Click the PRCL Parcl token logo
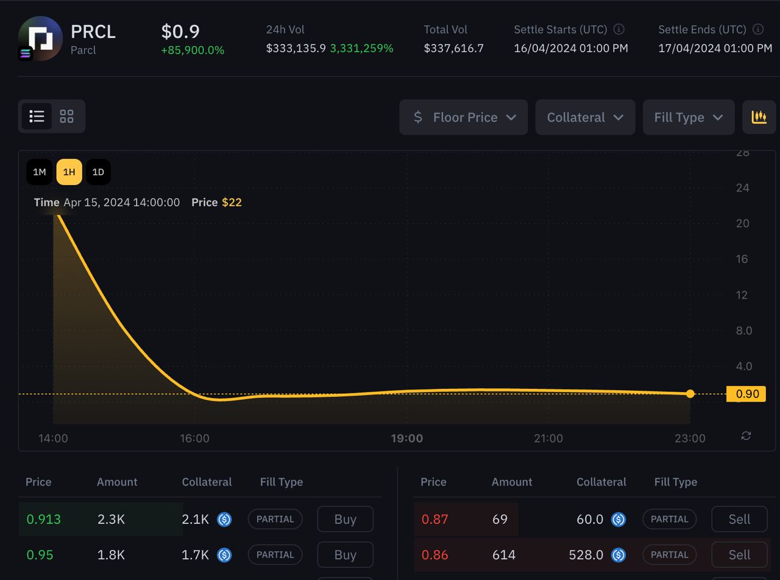 coord(40,39)
